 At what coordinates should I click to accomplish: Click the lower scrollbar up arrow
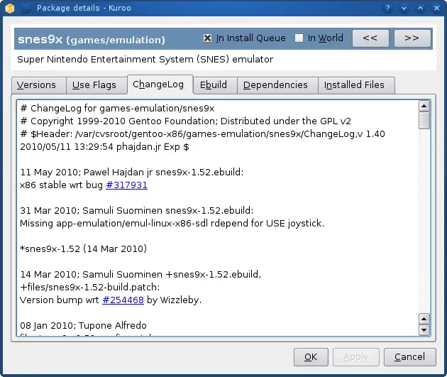[424, 319]
